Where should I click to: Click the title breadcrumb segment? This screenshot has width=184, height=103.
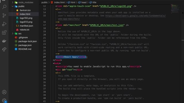[94, 2]
